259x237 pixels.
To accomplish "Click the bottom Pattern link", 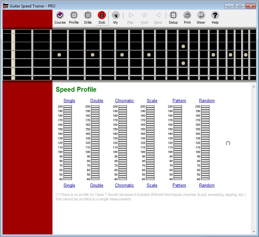I will point(179,185).
